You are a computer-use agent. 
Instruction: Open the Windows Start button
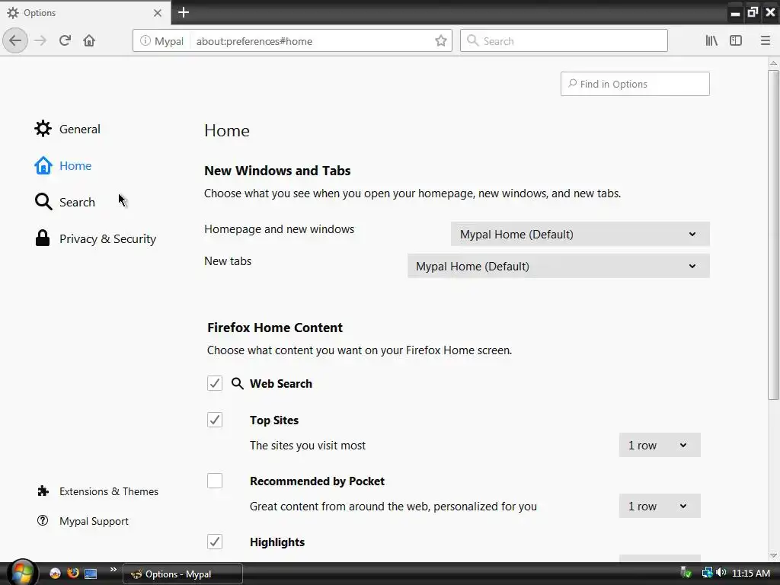coord(21,573)
